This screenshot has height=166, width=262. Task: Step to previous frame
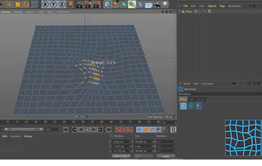pyautogui.click(x=81, y=130)
